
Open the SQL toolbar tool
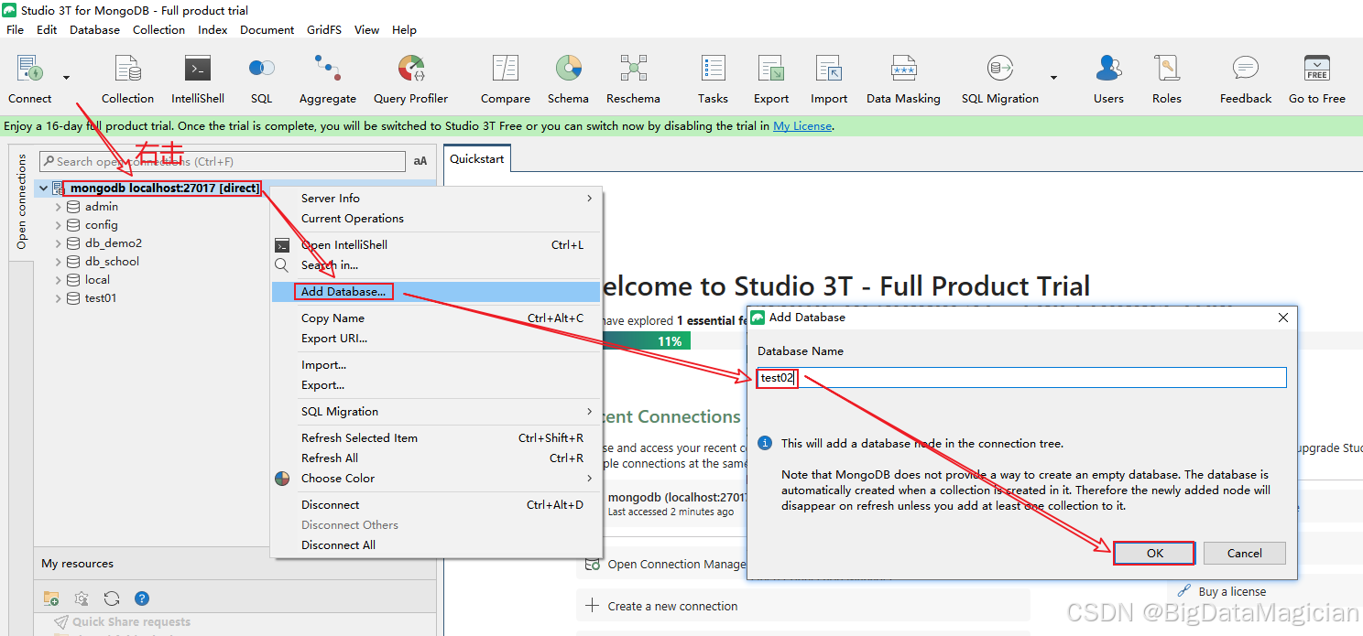coord(261,69)
